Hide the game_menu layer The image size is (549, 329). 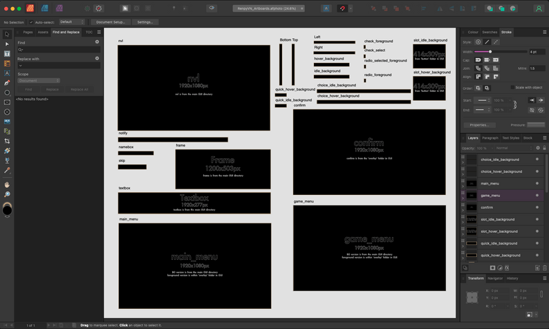(537, 196)
